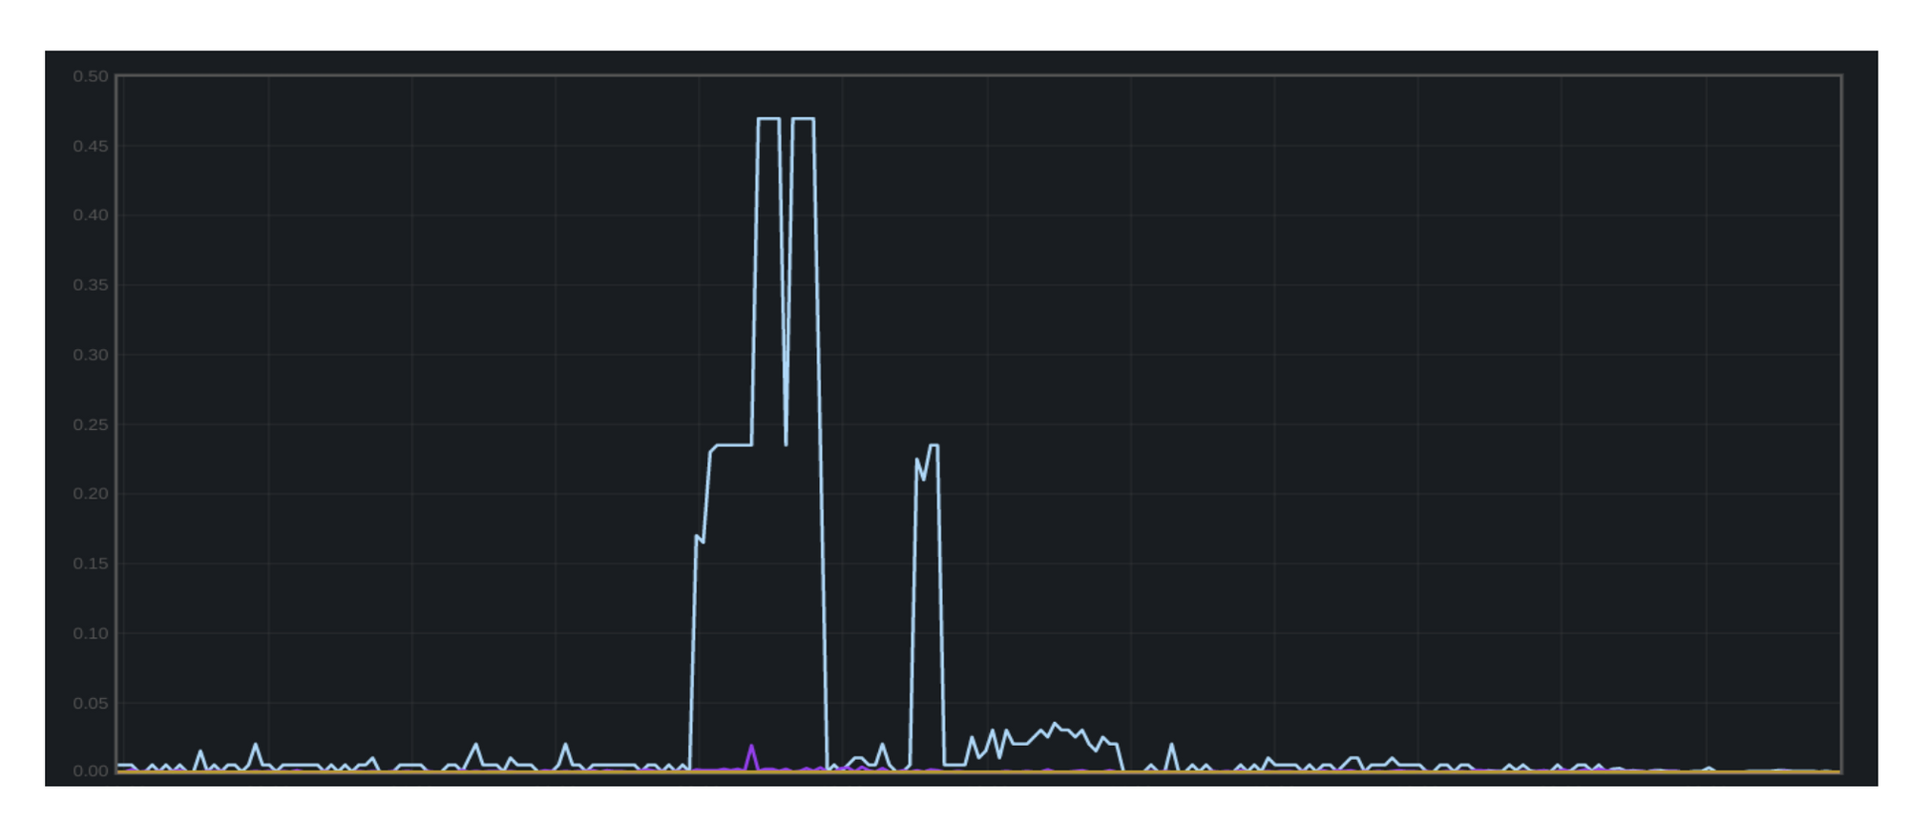Click the dip point between the two tallest peaks
The image size is (1909, 823).
[x=786, y=444]
